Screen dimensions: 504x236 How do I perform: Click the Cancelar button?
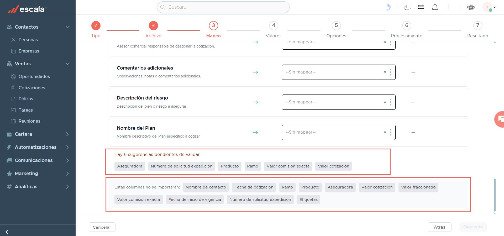pyautogui.click(x=102, y=227)
